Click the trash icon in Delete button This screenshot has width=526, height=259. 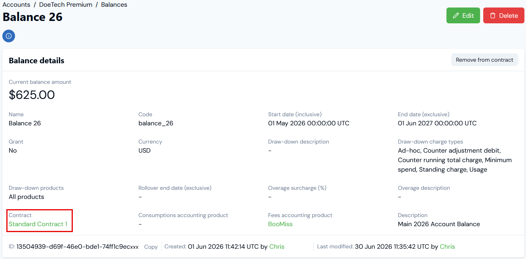(493, 16)
